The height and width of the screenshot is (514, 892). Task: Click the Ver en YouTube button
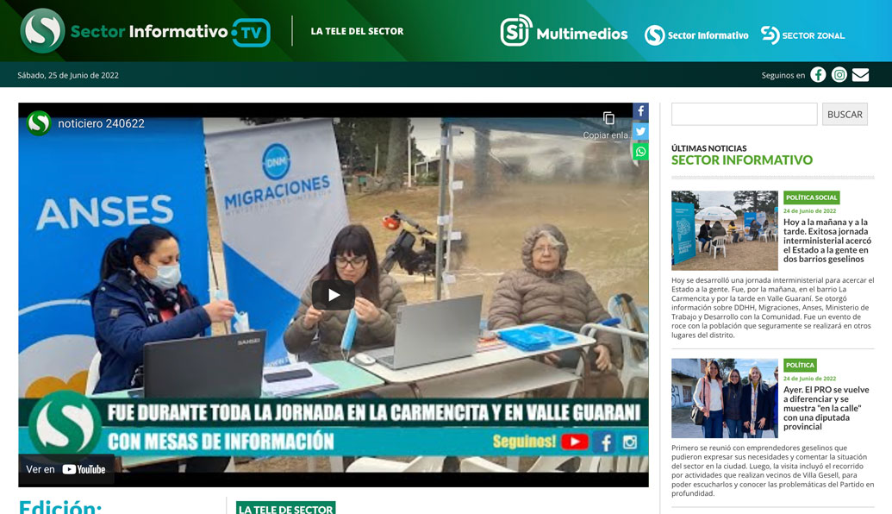click(66, 469)
